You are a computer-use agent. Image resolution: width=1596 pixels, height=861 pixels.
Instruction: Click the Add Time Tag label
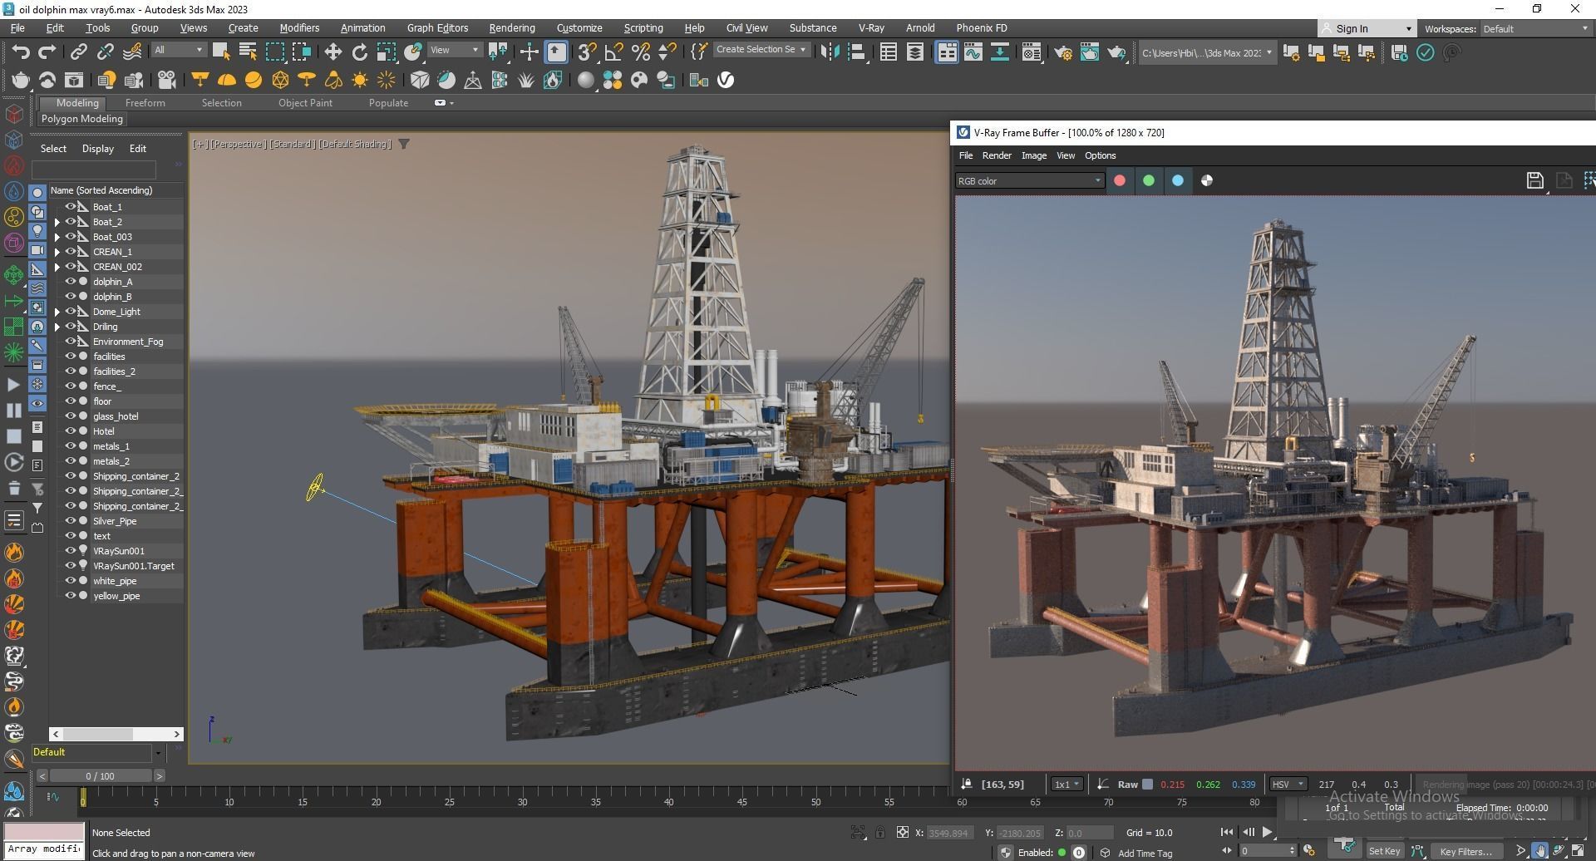(x=1145, y=853)
